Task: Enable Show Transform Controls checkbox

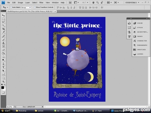Action: pos(35,7)
